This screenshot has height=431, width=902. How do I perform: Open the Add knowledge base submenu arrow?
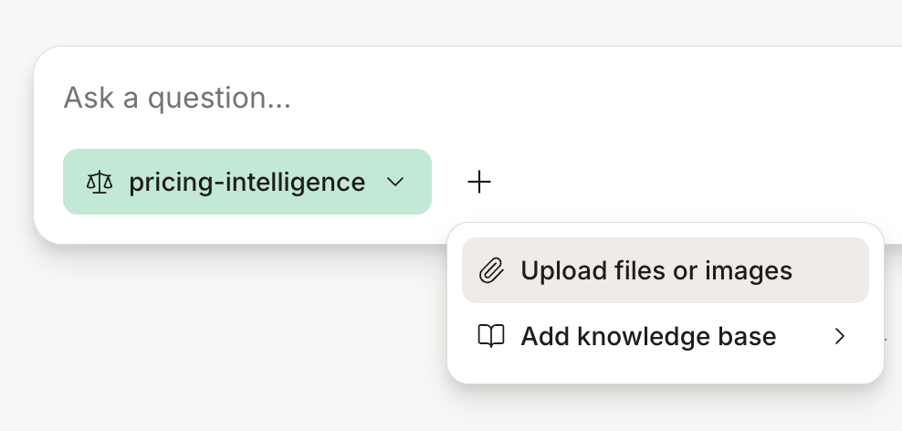point(840,336)
